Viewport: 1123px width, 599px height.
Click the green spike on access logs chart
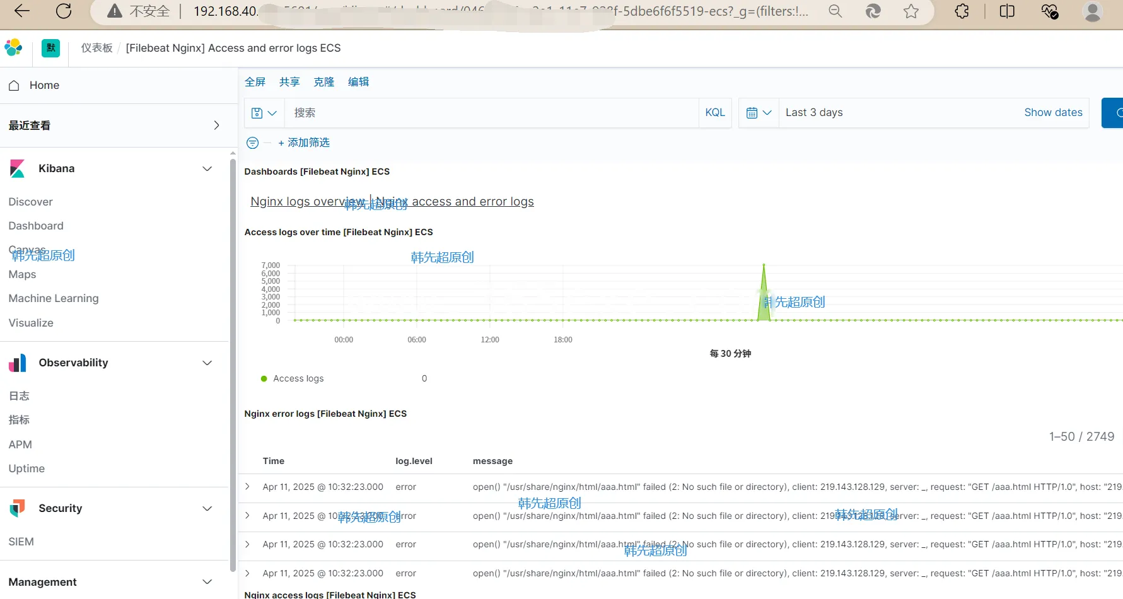[764, 293]
